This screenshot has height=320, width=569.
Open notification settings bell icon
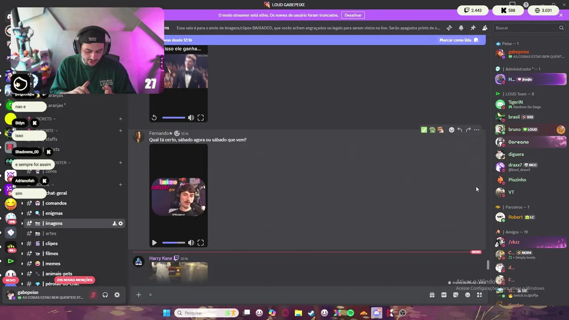pyautogui.click(x=461, y=28)
